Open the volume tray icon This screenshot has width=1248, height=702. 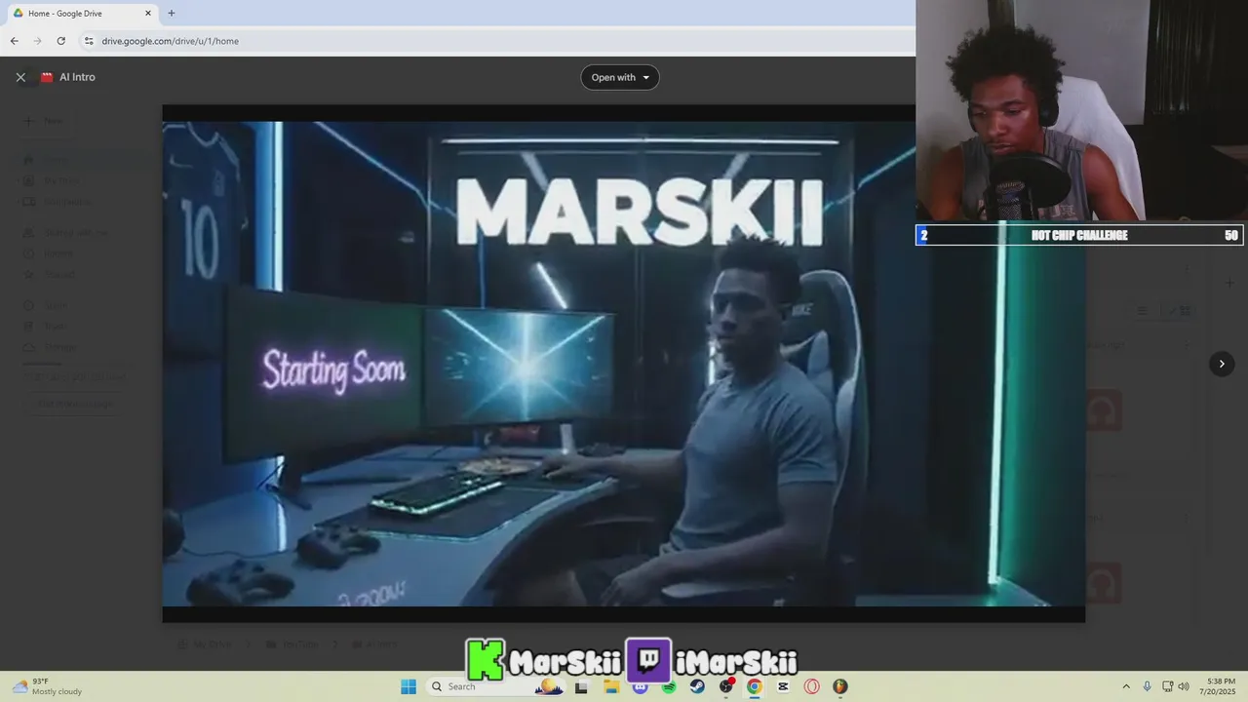coord(1184,686)
